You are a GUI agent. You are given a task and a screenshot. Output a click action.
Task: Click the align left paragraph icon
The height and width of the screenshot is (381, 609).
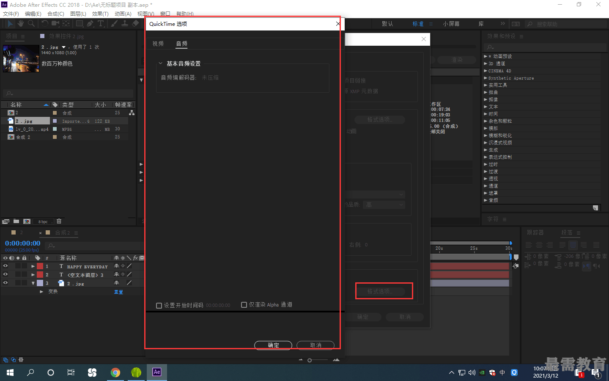(x=529, y=245)
